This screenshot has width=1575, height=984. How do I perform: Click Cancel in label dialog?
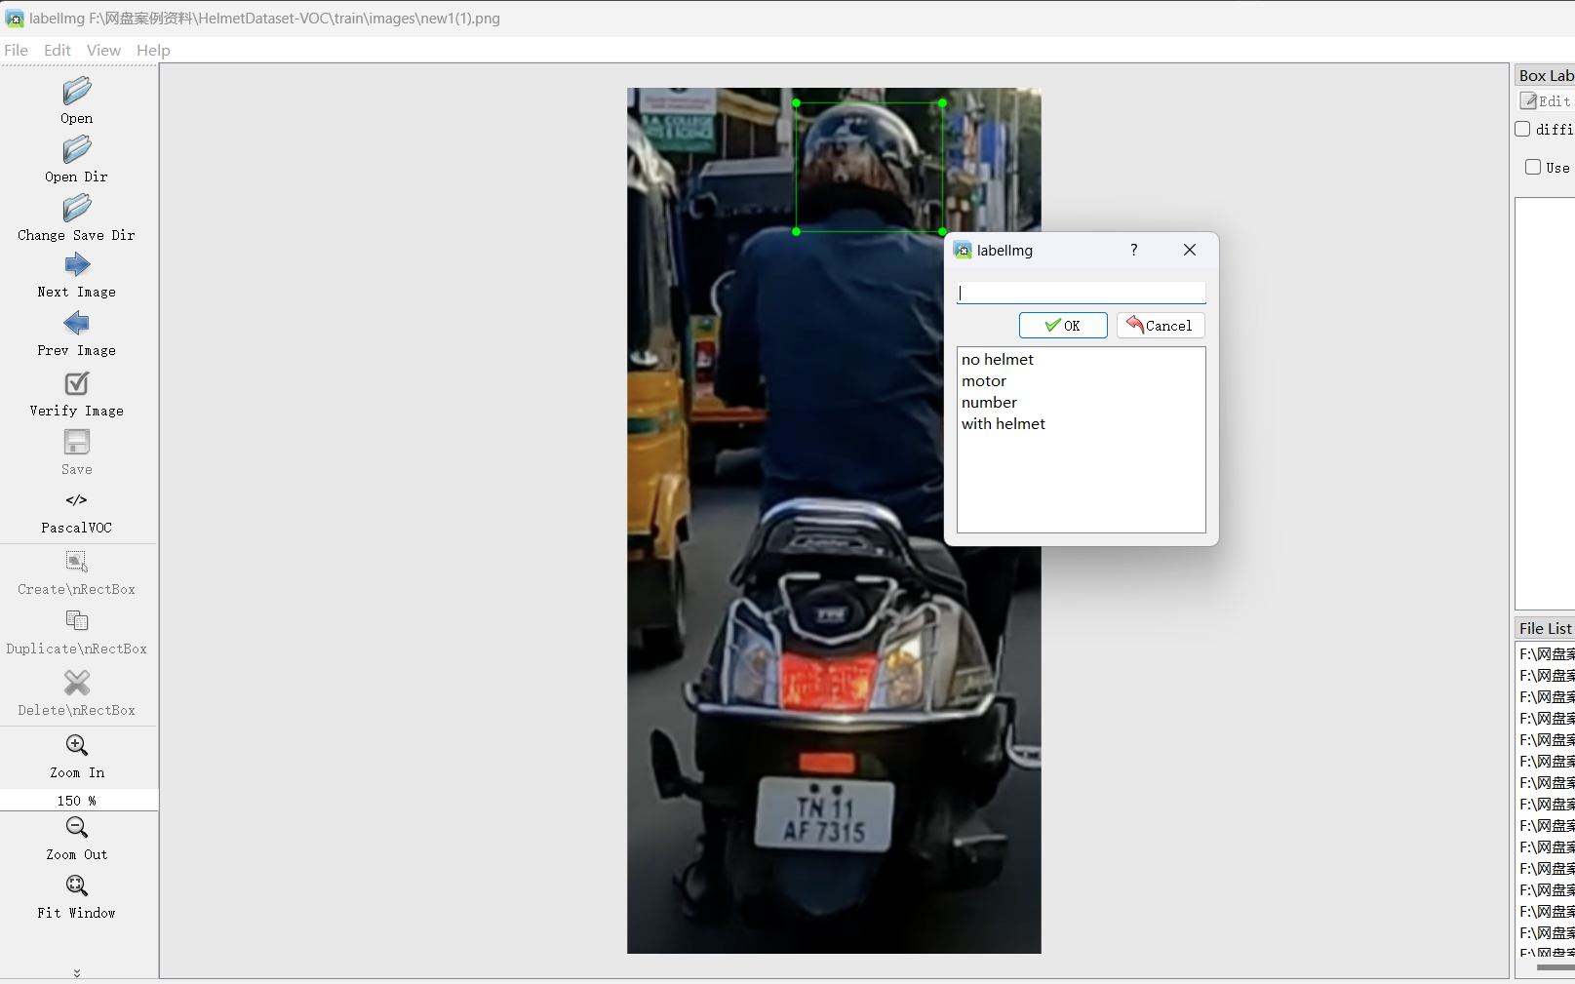(x=1161, y=326)
